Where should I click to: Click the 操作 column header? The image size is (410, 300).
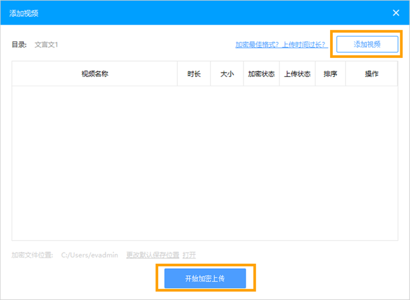point(370,73)
